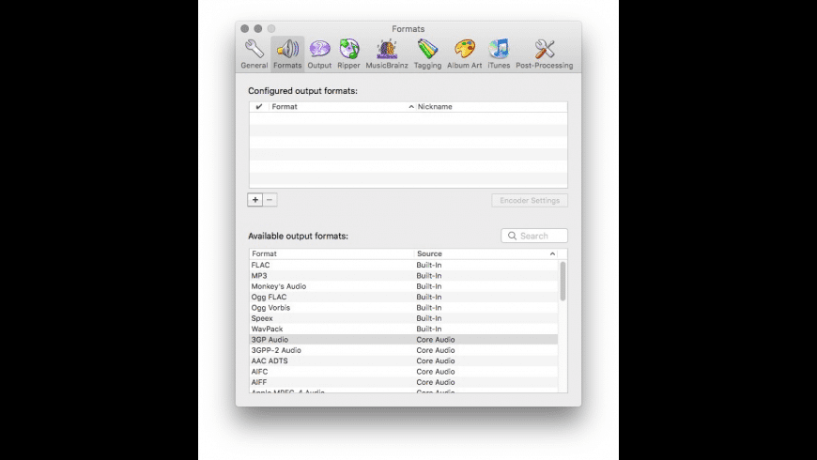The height and width of the screenshot is (460, 817).
Task: Open the iTunes preferences pane
Action: click(499, 54)
